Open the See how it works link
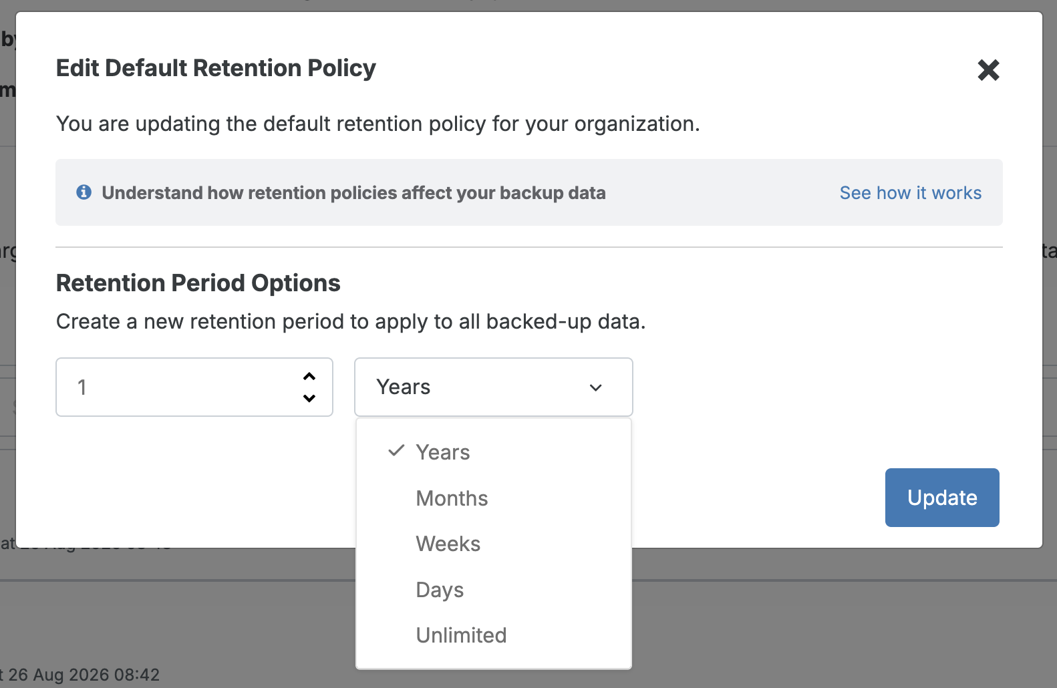Image resolution: width=1057 pixels, height=688 pixels. [x=911, y=193]
